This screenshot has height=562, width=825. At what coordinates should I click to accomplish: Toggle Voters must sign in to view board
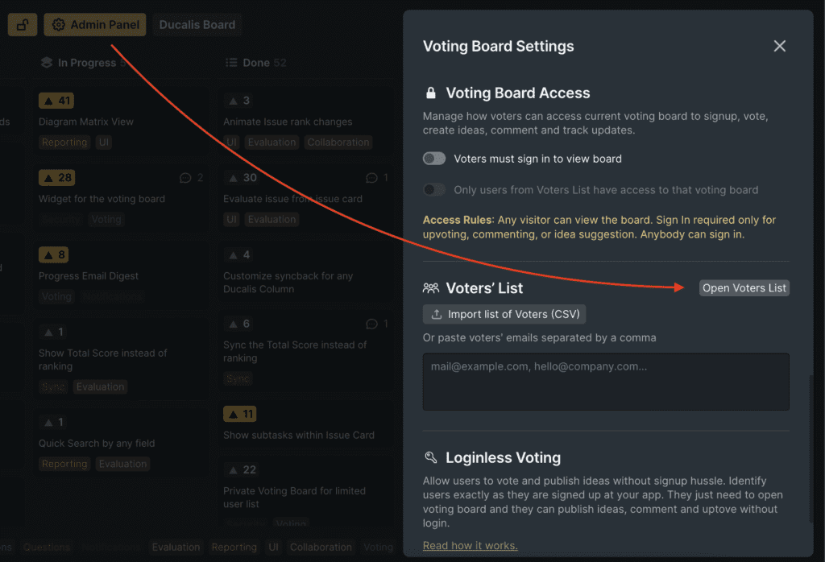434,159
